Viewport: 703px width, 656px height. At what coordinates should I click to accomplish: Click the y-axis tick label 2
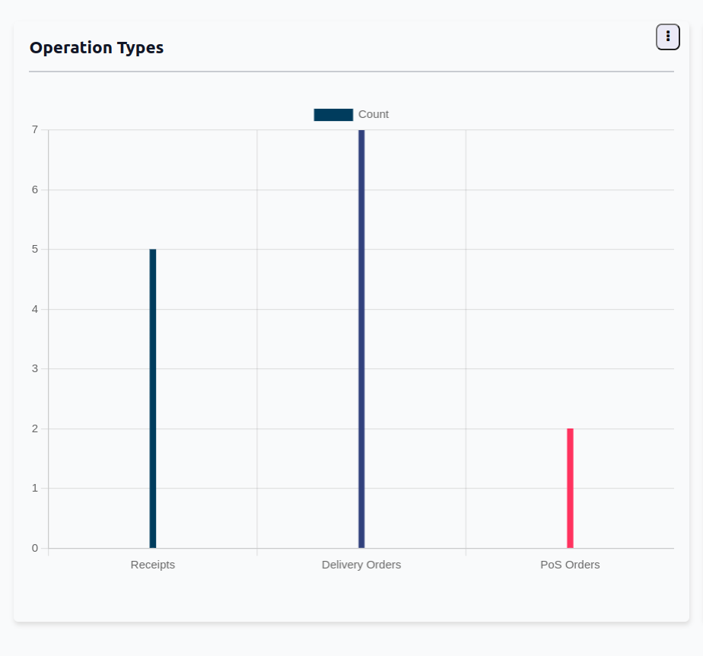pyautogui.click(x=35, y=428)
